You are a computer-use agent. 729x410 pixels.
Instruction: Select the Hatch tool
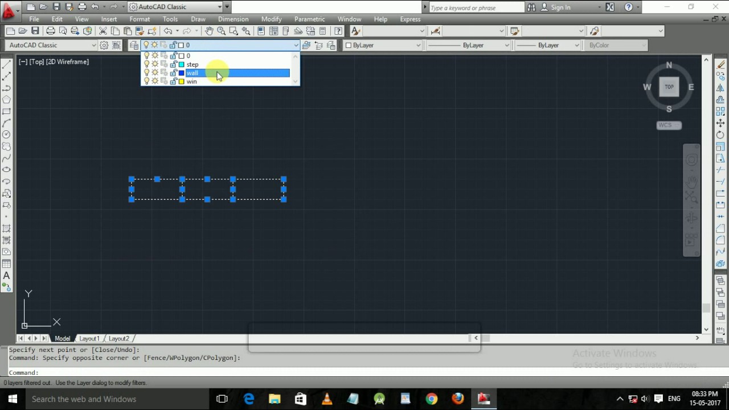pos(6,228)
